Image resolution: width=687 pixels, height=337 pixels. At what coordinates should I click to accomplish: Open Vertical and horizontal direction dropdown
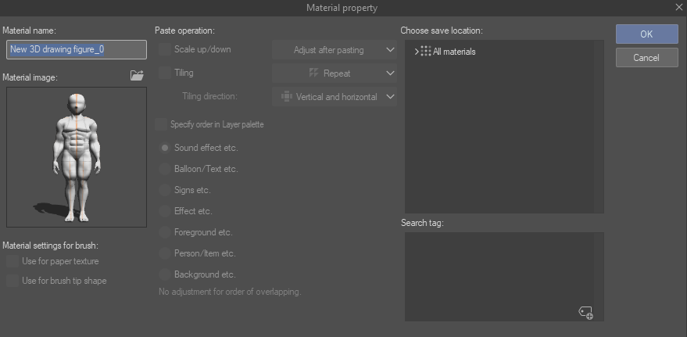point(335,97)
